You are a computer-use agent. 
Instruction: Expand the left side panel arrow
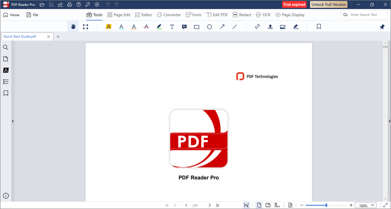click(x=13, y=121)
